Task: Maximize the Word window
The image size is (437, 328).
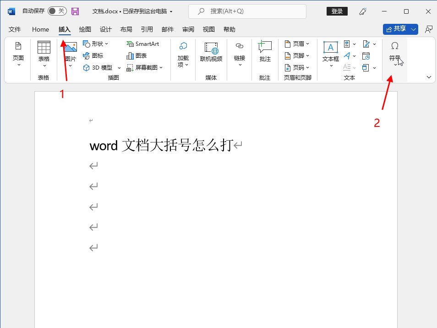Action: coord(406,11)
